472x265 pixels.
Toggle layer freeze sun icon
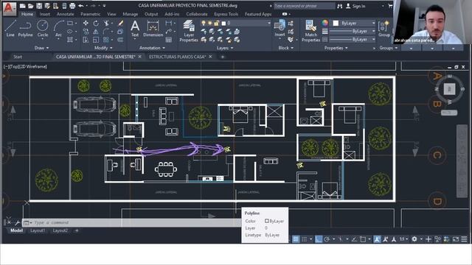click(x=209, y=23)
